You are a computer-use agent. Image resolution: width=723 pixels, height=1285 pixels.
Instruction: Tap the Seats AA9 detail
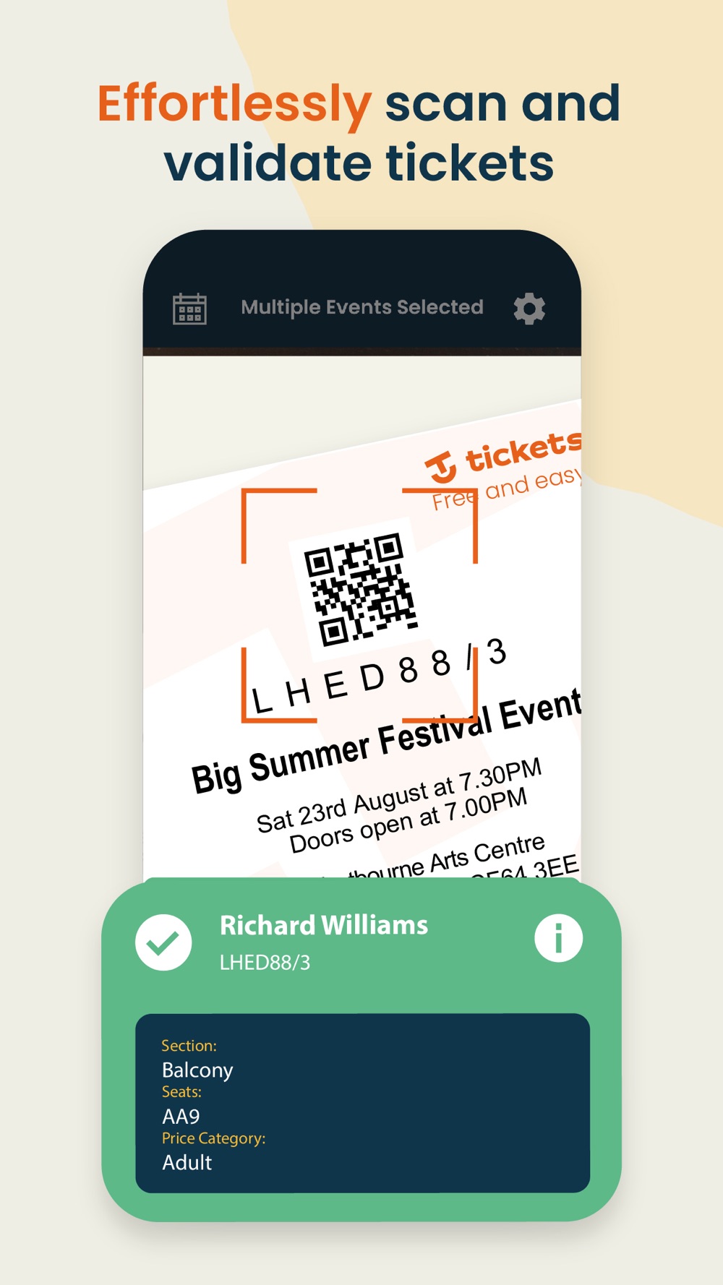[181, 1106]
